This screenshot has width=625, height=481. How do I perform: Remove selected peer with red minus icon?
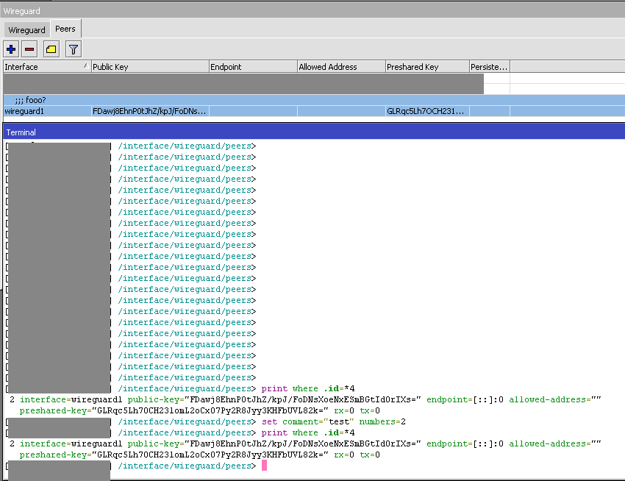tap(29, 49)
